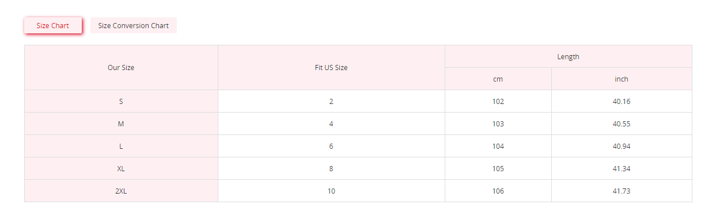Select the Length column group header
The width and height of the screenshot is (716, 216).
click(568, 57)
